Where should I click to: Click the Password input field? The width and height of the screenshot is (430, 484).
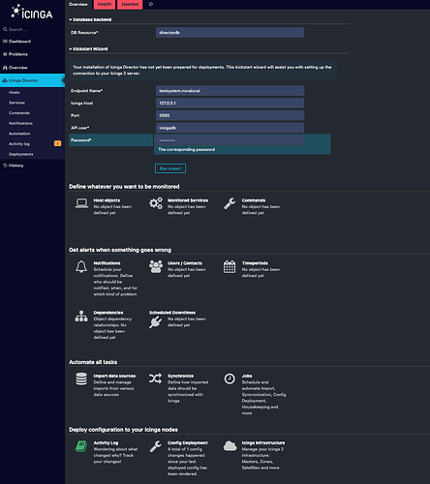230,140
